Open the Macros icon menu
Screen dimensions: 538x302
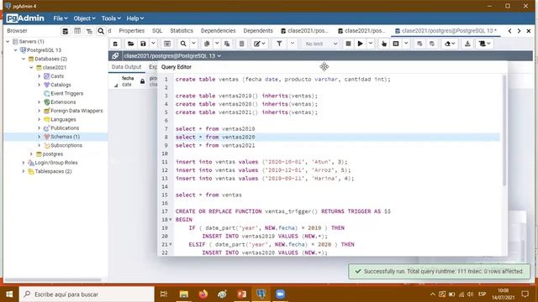coord(484,44)
